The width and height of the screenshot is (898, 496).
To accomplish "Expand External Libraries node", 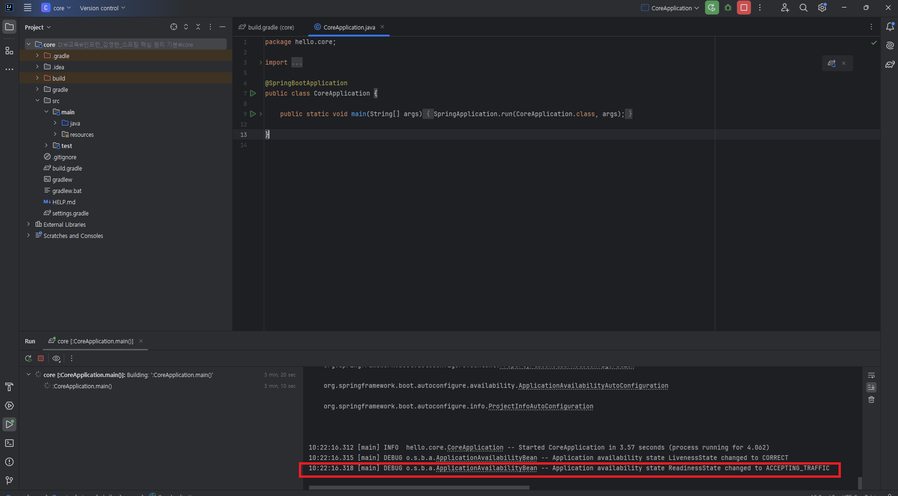I will 29,224.
